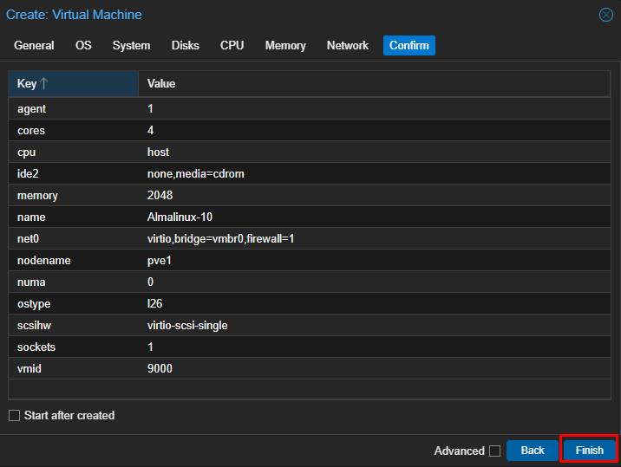
Task: Switch to the System tab
Action: [132, 46]
